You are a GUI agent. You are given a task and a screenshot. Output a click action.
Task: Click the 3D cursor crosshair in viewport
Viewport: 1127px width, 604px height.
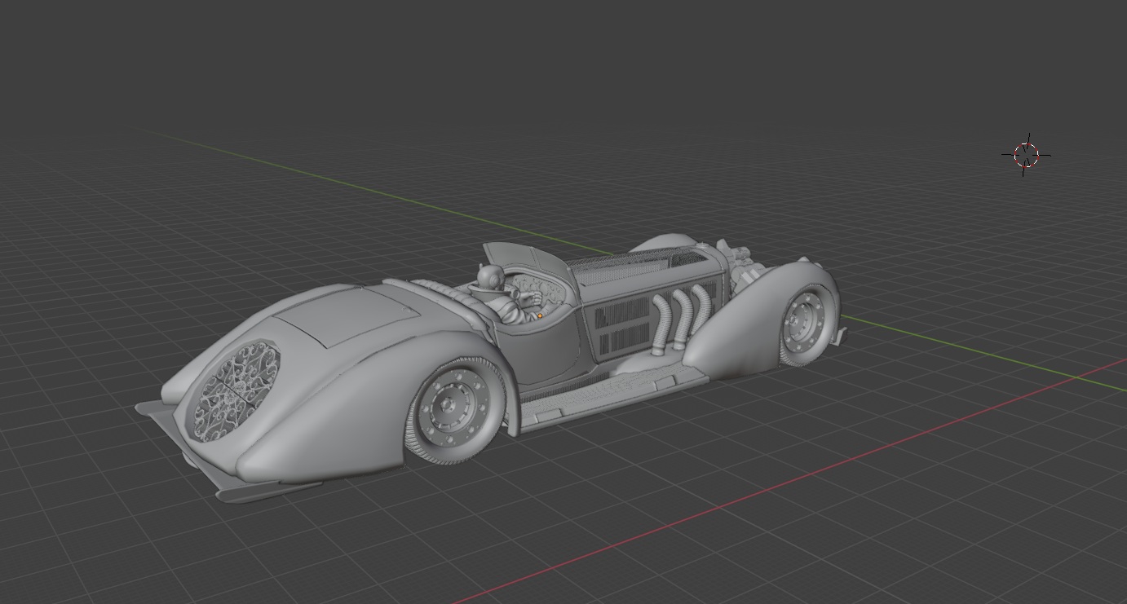[1026, 154]
